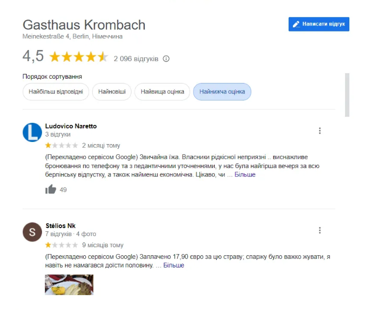Open three-dot menu on Ludovico Naretto's review
The width and height of the screenshot is (369, 310).
[x=319, y=131]
